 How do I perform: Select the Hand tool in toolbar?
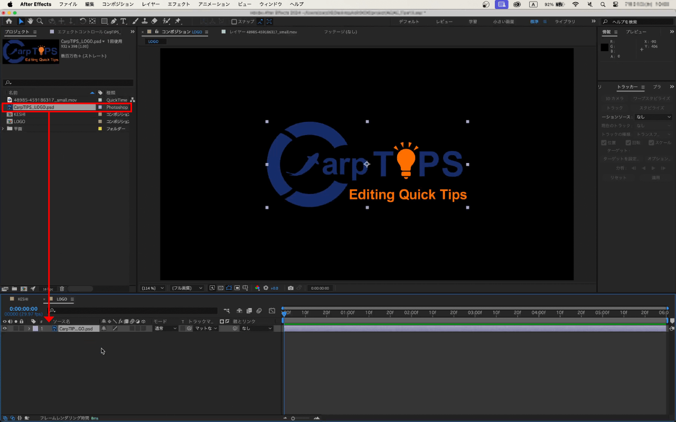(x=30, y=22)
